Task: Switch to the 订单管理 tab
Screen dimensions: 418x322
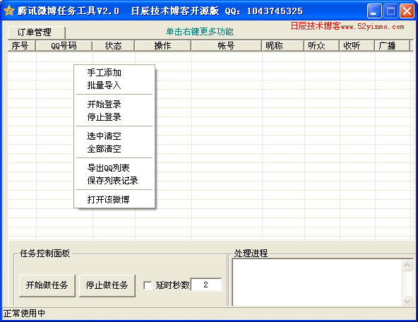Action: (x=36, y=32)
